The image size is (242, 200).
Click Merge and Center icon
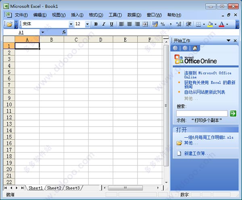pyautogui.click(x=145, y=24)
